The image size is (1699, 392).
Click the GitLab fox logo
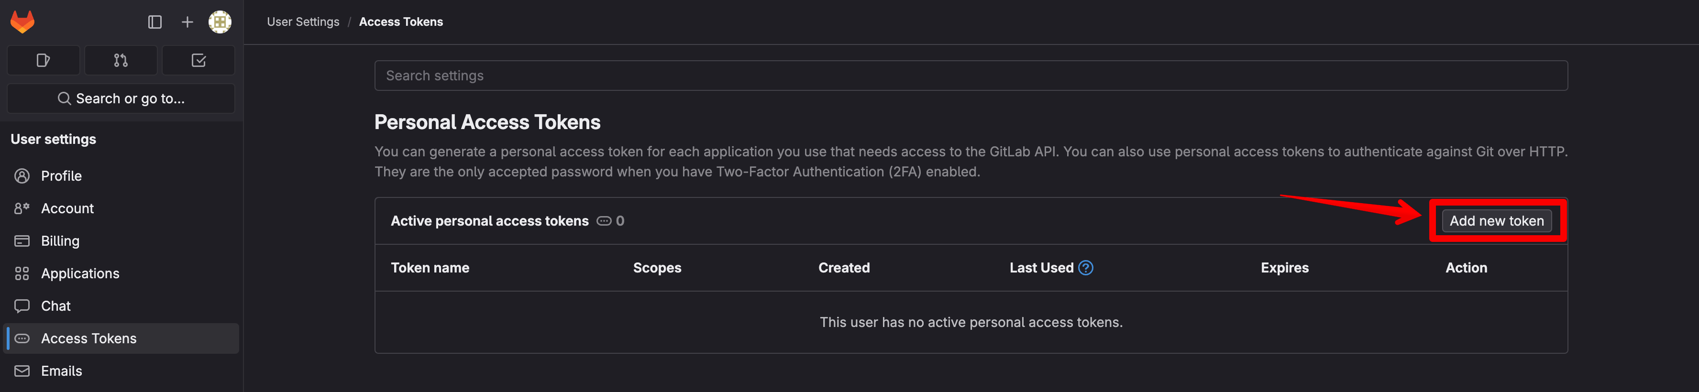pos(22,22)
